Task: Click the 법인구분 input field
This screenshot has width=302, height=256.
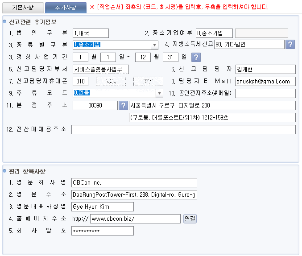Action: click(91, 33)
